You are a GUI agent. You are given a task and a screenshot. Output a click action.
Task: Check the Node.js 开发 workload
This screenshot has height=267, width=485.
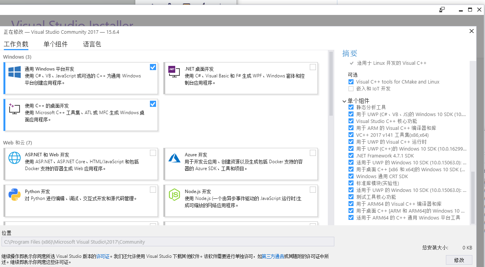point(313,190)
